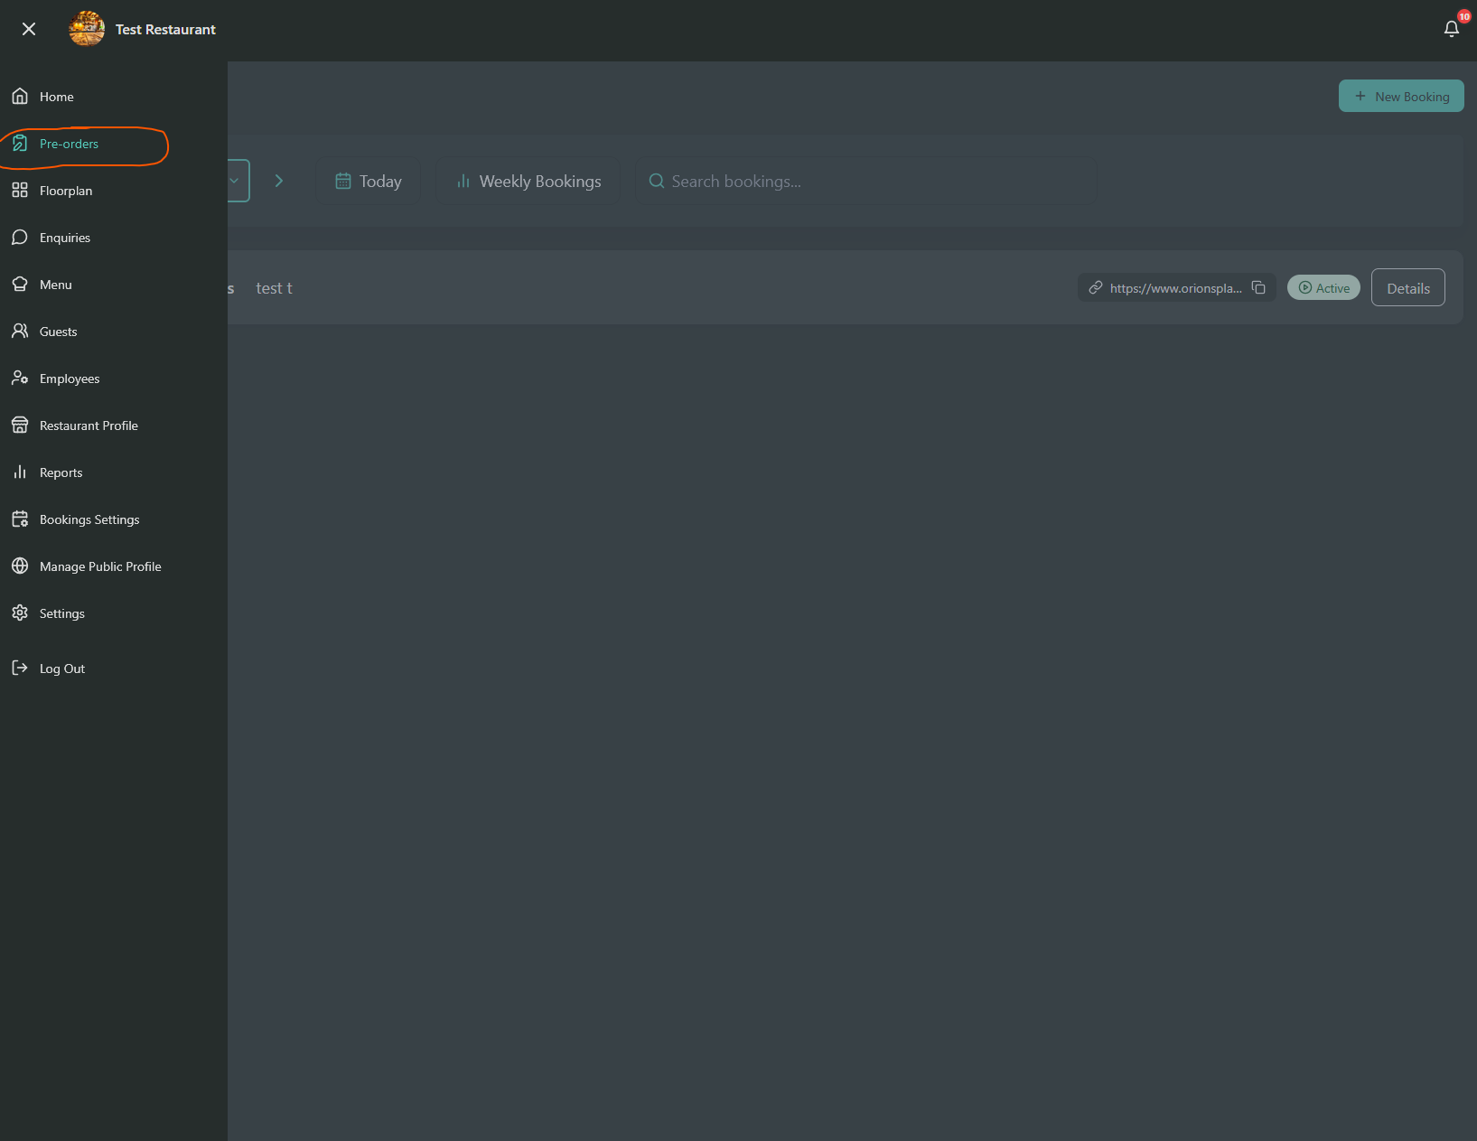Open Menu via the cloche icon
1477x1141 pixels.
[20, 284]
